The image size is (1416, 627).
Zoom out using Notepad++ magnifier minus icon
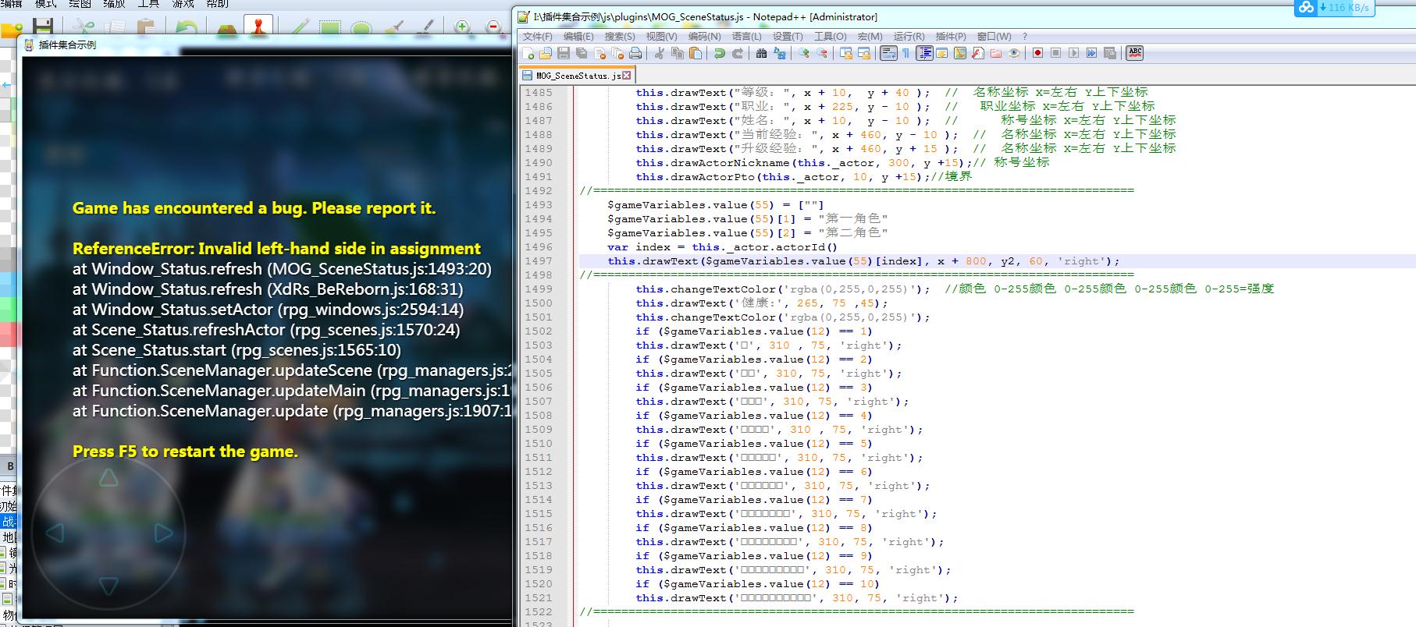click(x=822, y=53)
